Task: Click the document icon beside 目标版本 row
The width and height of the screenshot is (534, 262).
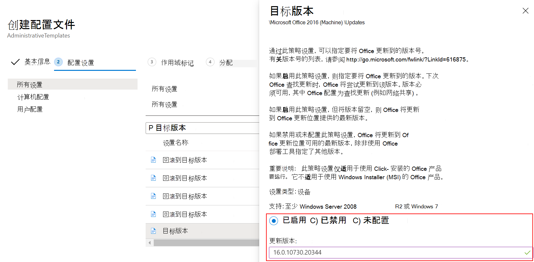Action: tap(153, 231)
